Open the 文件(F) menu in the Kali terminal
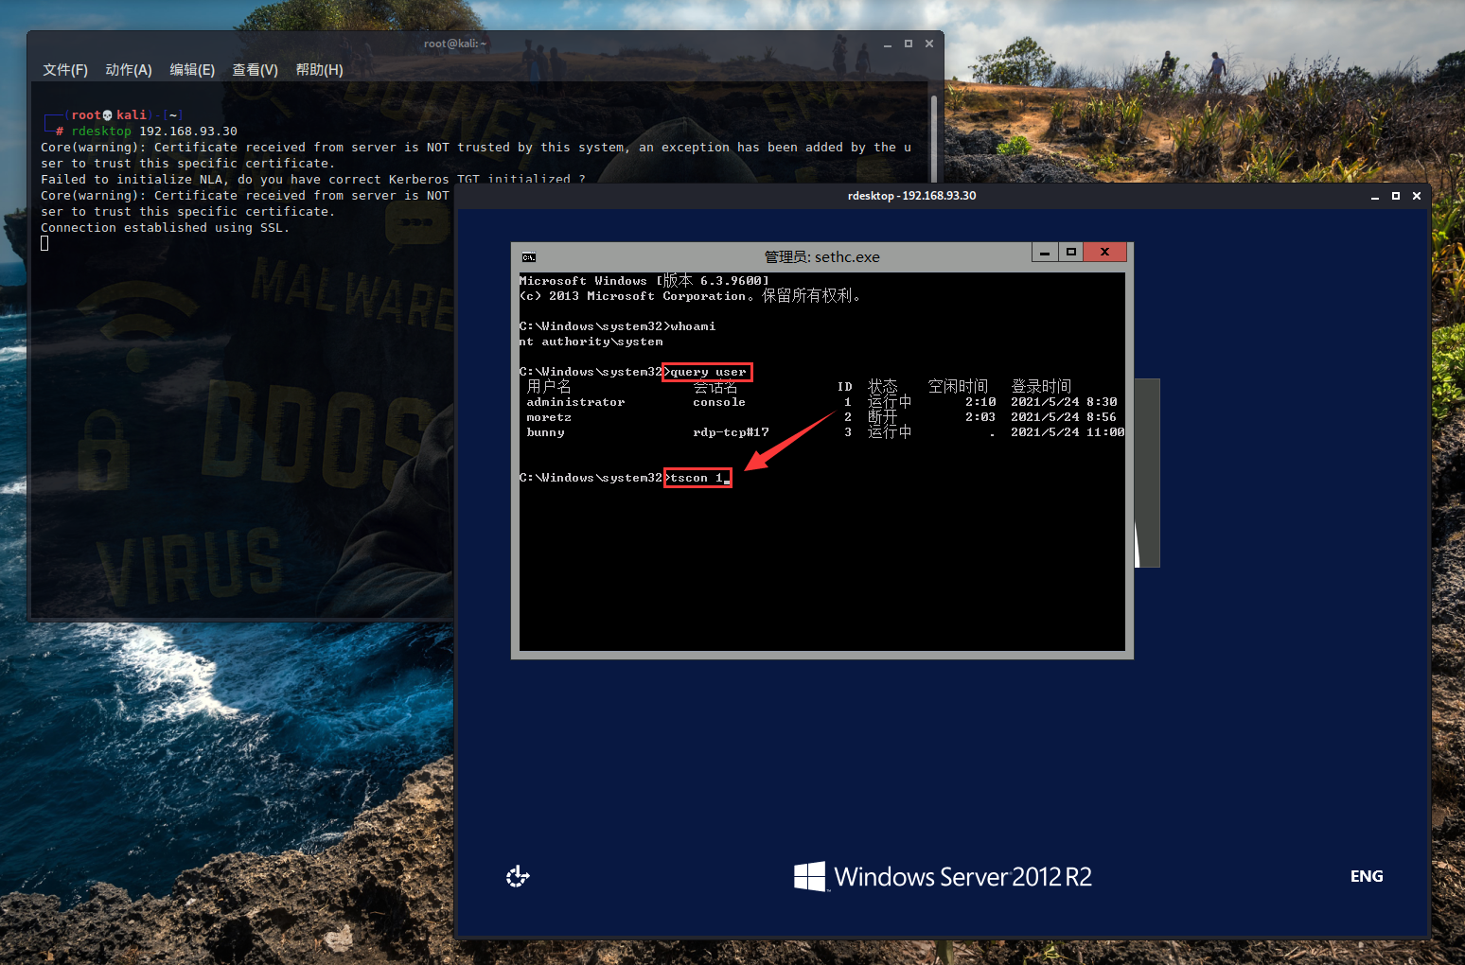 tap(65, 70)
